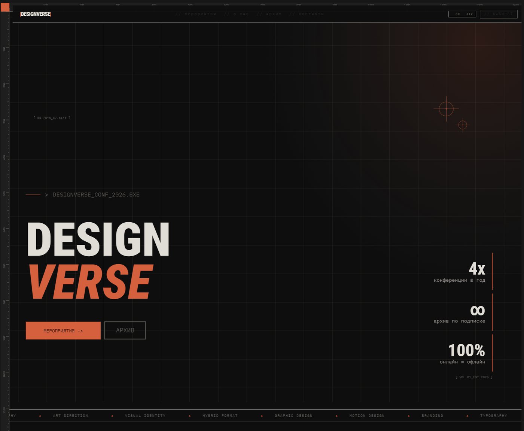Click the smaller crosshair target icon

point(463,125)
